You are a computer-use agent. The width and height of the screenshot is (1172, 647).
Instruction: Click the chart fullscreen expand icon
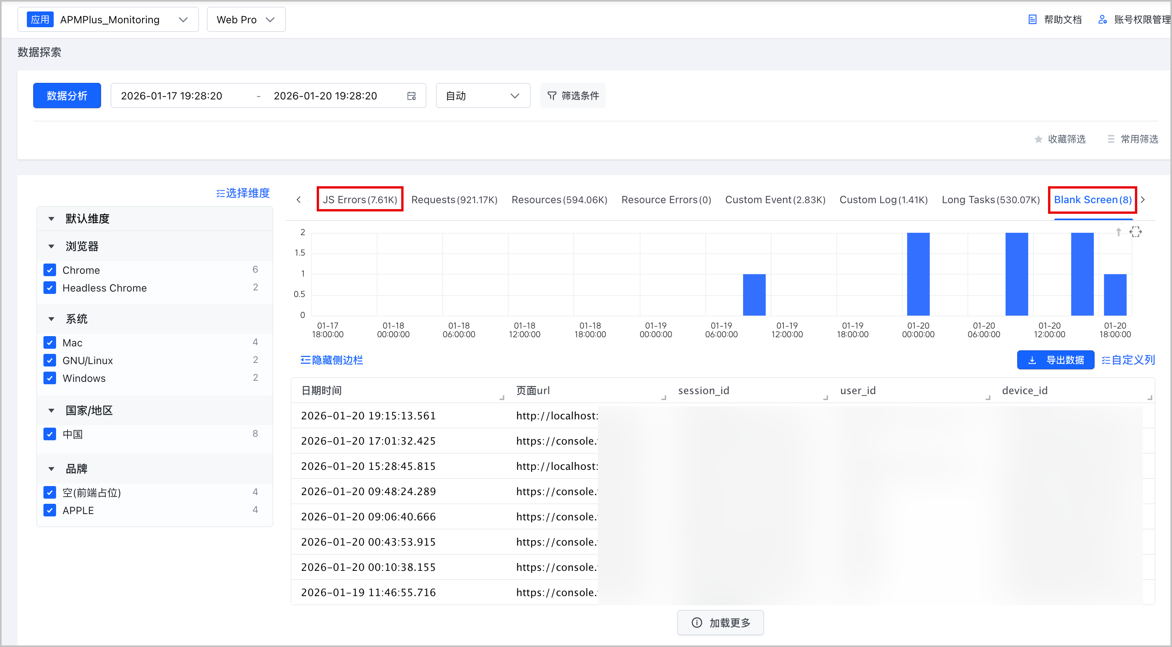click(x=1136, y=232)
